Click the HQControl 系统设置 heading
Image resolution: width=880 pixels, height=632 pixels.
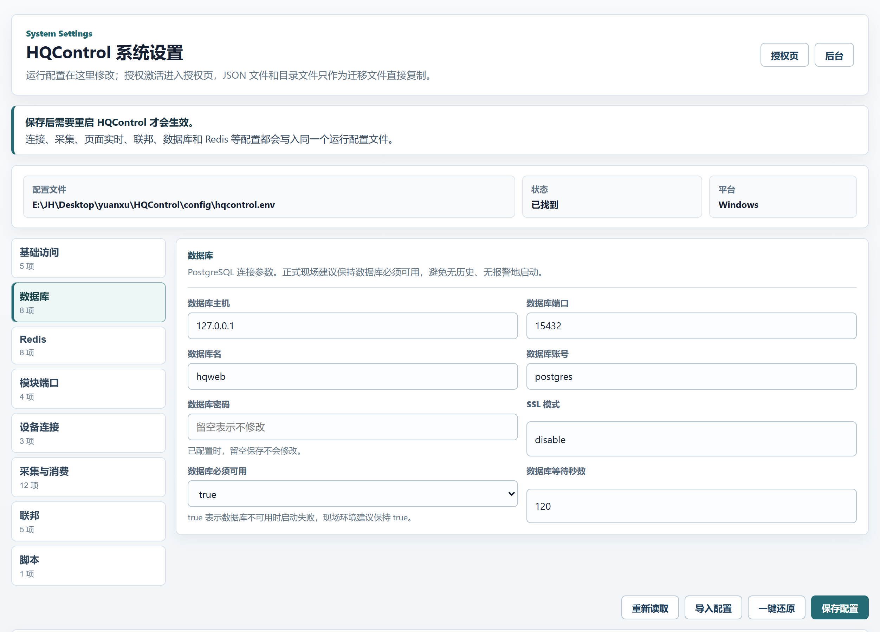pyautogui.click(x=104, y=53)
